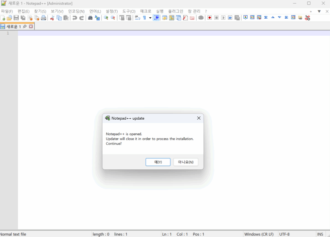Open the 인코딩(N) menu
The image size is (330, 237).
click(x=76, y=11)
